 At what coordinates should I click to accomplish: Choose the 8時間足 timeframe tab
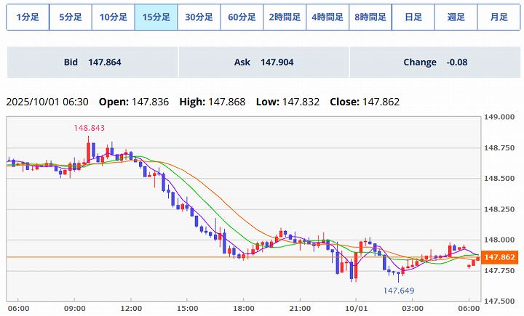pyautogui.click(x=370, y=17)
